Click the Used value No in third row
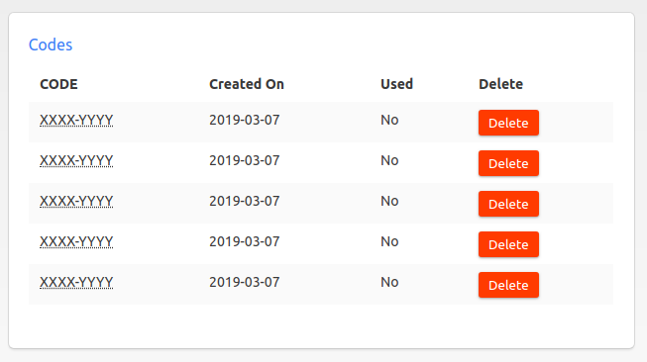647x362 pixels. pyautogui.click(x=389, y=201)
